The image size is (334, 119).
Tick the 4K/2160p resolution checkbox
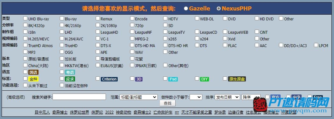(x=62, y=25)
